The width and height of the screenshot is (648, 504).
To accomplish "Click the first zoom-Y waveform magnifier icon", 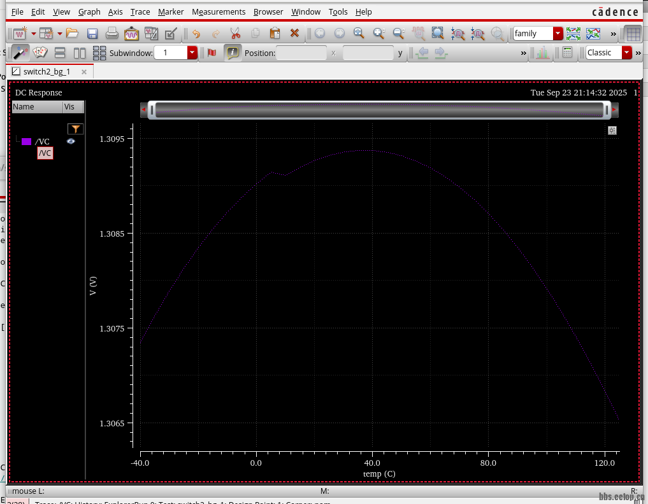I will [x=457, y=34].
